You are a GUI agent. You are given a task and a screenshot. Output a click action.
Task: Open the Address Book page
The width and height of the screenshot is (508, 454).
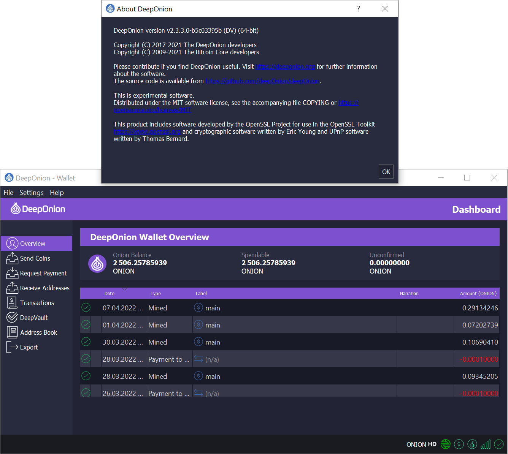tap(37, 332)
